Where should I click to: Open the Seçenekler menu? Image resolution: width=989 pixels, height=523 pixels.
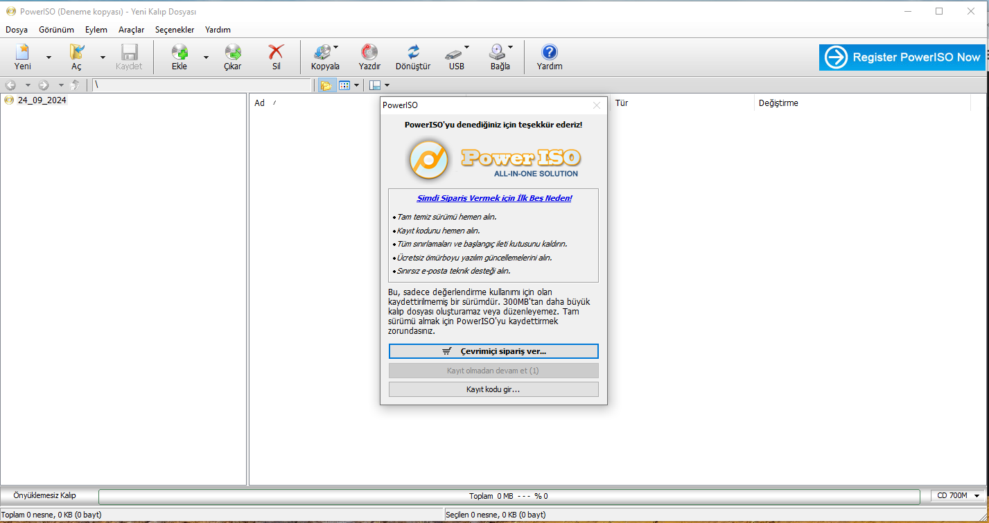(175, 30)
